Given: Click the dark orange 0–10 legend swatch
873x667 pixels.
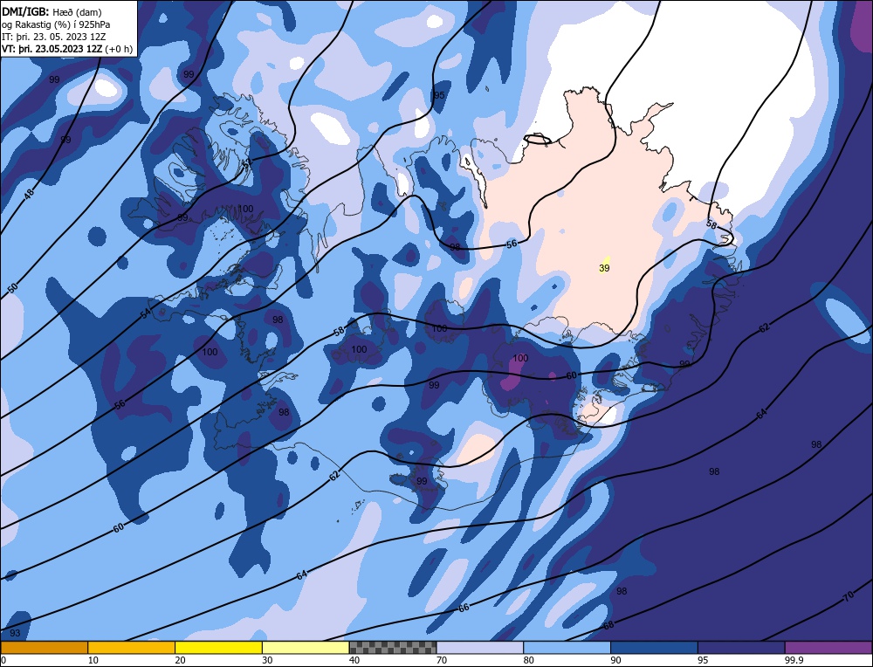Looking at the screenshot, I should 44,648.
